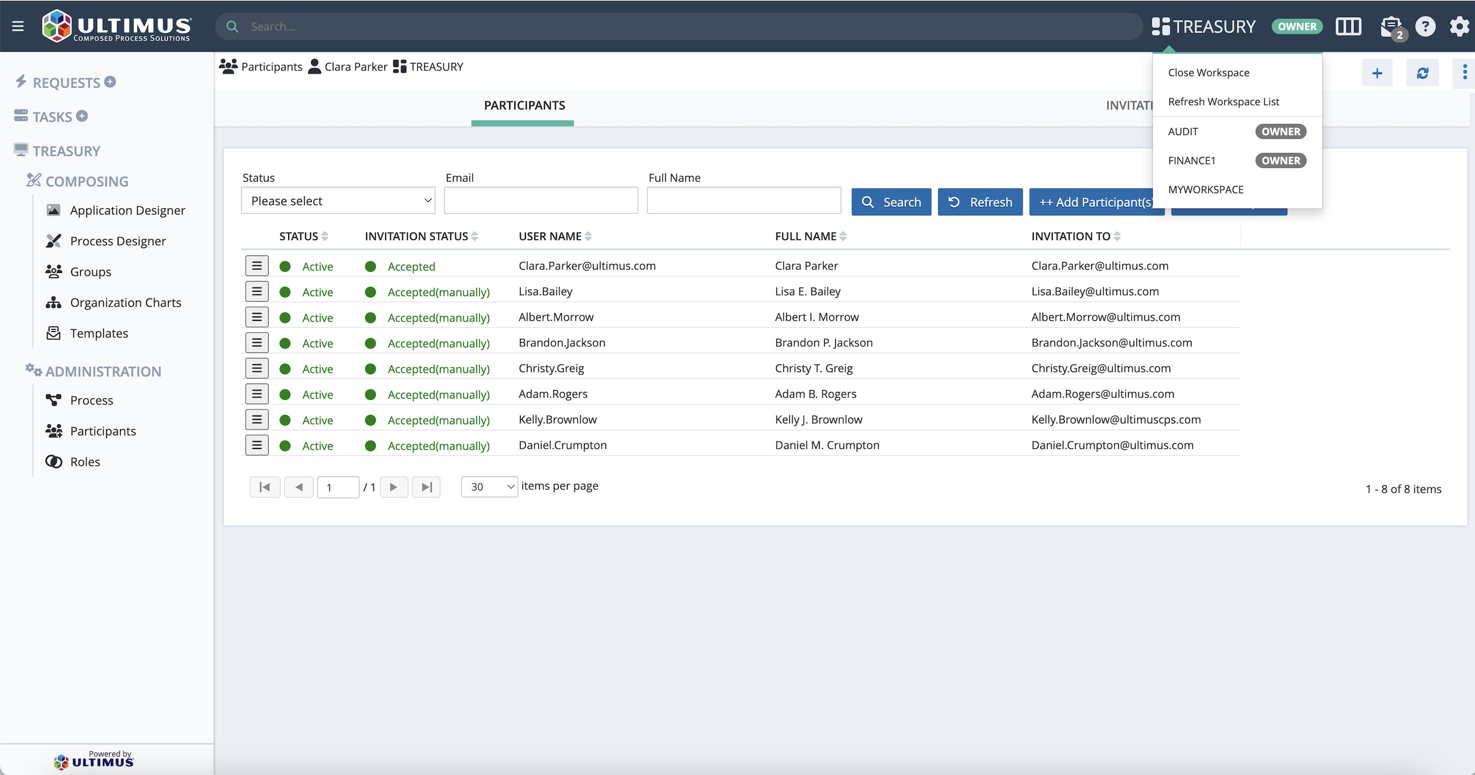This screenshot has height=775, width=1475.
Task: Click in the Email filter field
Action: (x=540, y=200)
